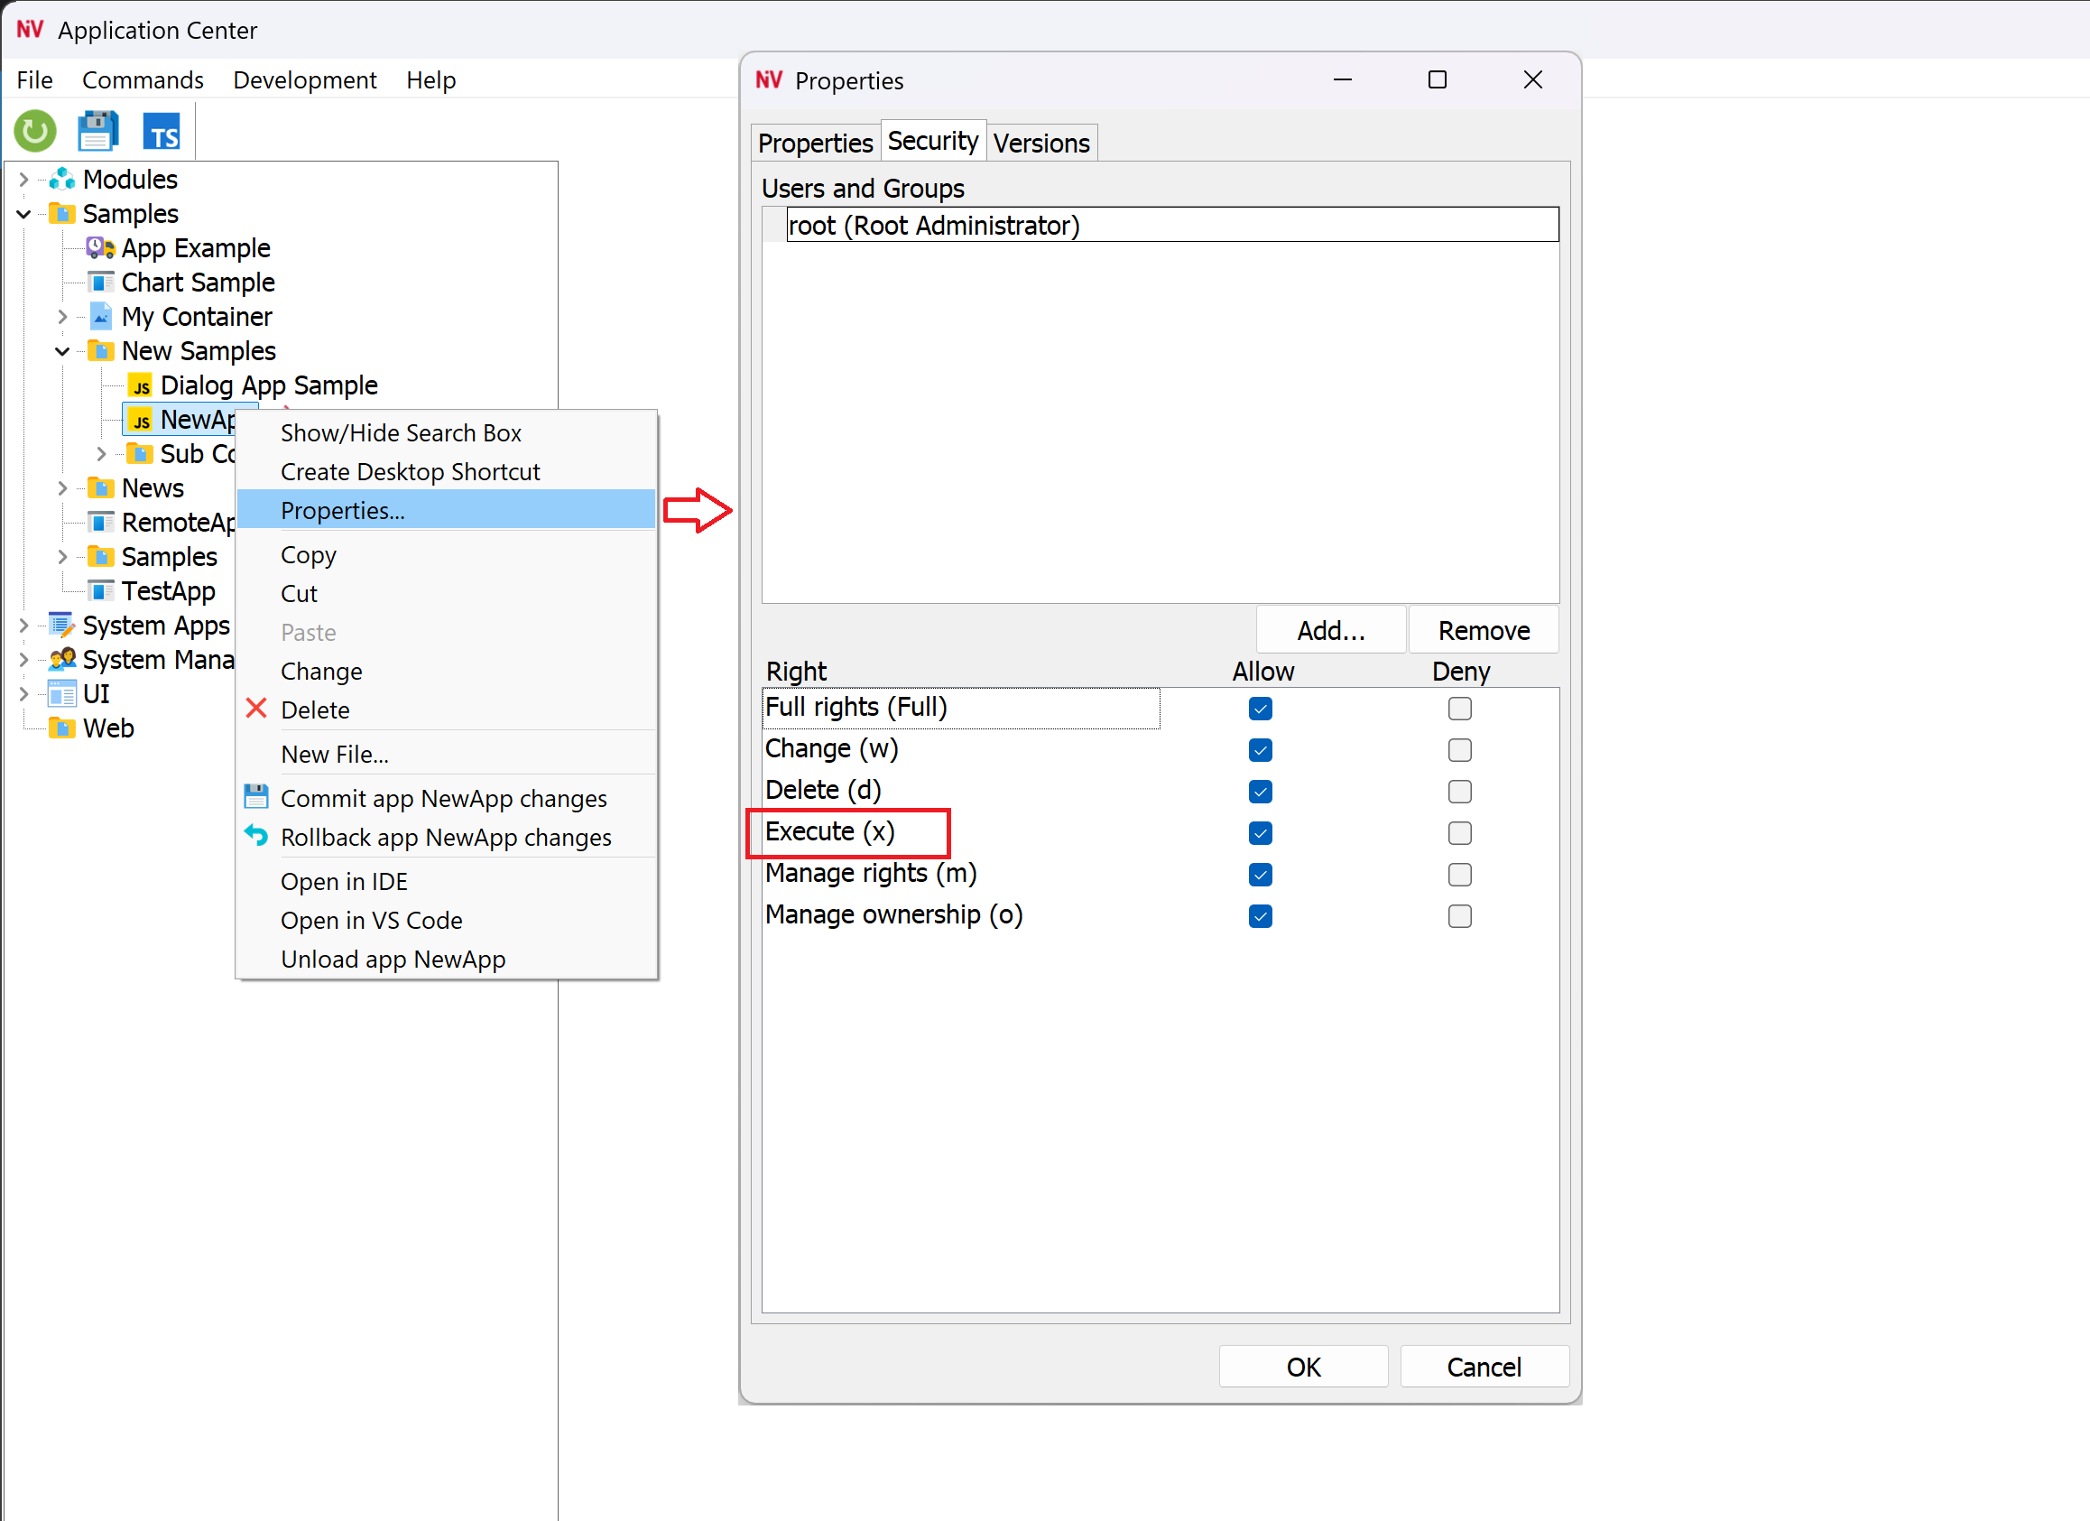This screenshot has height=1521, width=2090.
Task: Check Deny for Manage ownership (o)
Action: tap(1459, 915)
